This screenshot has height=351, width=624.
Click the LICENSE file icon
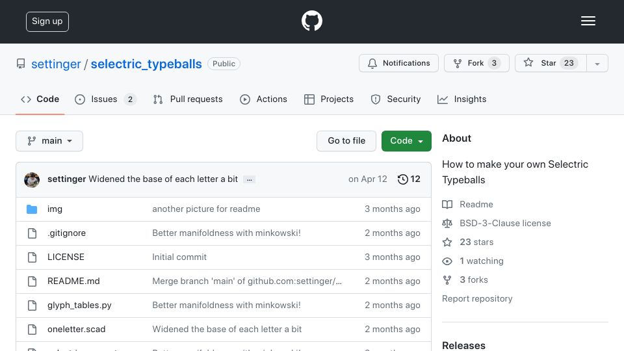tap(32, 257)
